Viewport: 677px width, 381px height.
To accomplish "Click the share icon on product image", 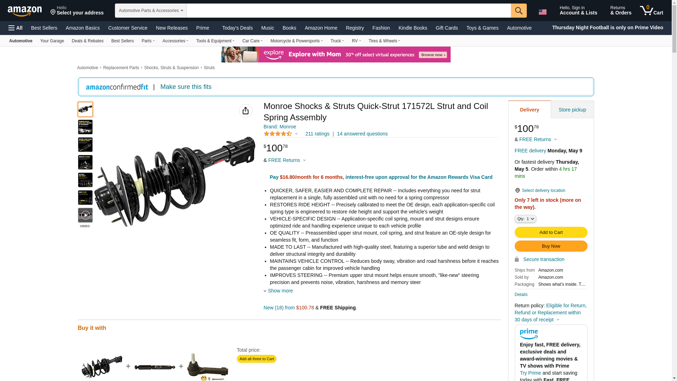I will coord(245,111).
